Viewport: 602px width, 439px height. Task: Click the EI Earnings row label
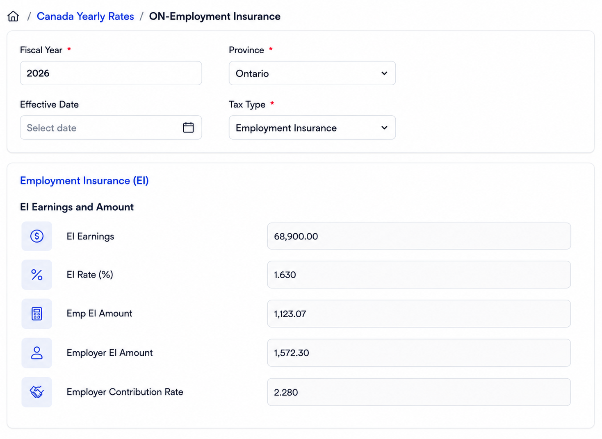(90, 237)
